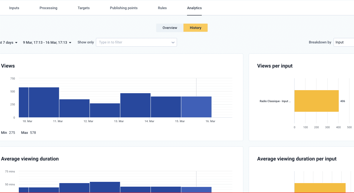Select the History view toggle
The height and width of the screenshot is (193, 354).
point(195,28)
